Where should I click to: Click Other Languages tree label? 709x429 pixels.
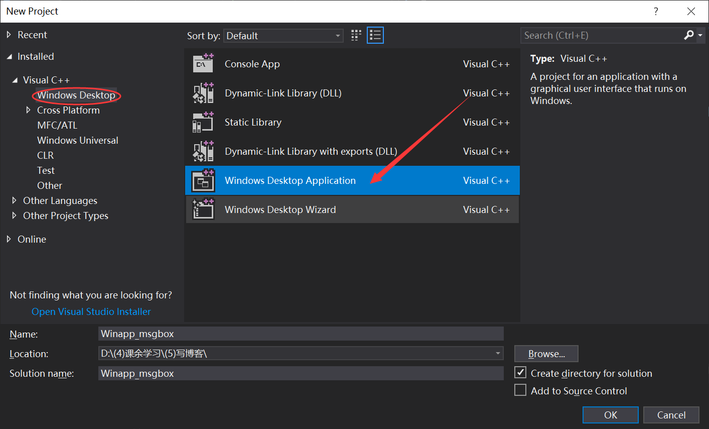60,200
